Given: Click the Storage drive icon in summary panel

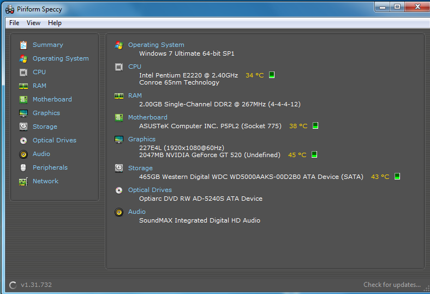Looking at the screenshot, I should pos(119,168).
